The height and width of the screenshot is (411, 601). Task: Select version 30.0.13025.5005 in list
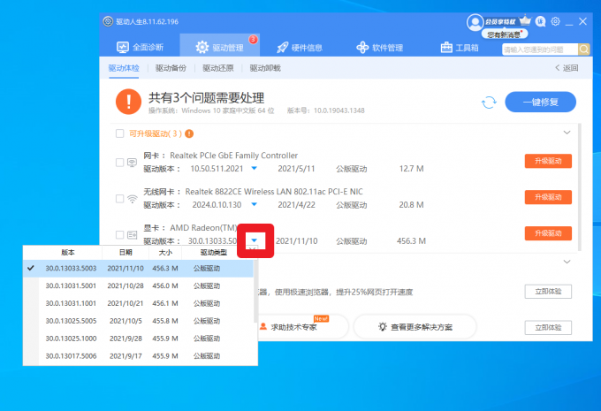139,321
